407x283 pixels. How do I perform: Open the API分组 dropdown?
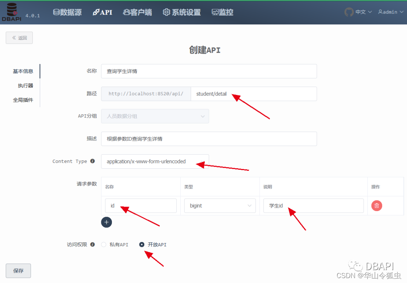(x=155, y=116)
